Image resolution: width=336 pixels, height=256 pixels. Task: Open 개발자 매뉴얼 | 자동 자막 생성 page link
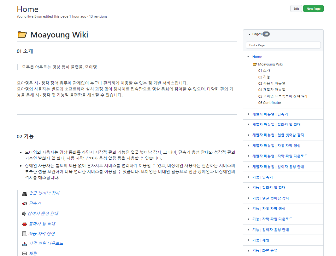[276, 146]
